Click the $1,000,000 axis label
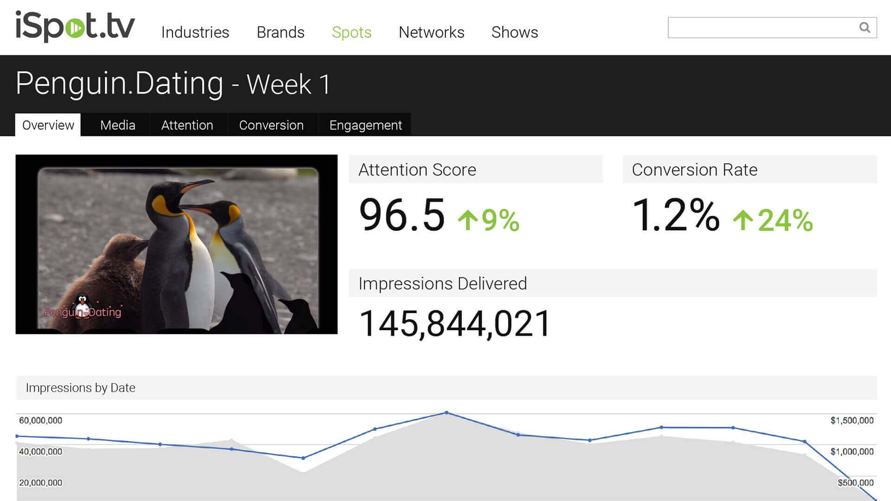The width and height of the screenshot is (891, 501). tap(852, 451)
